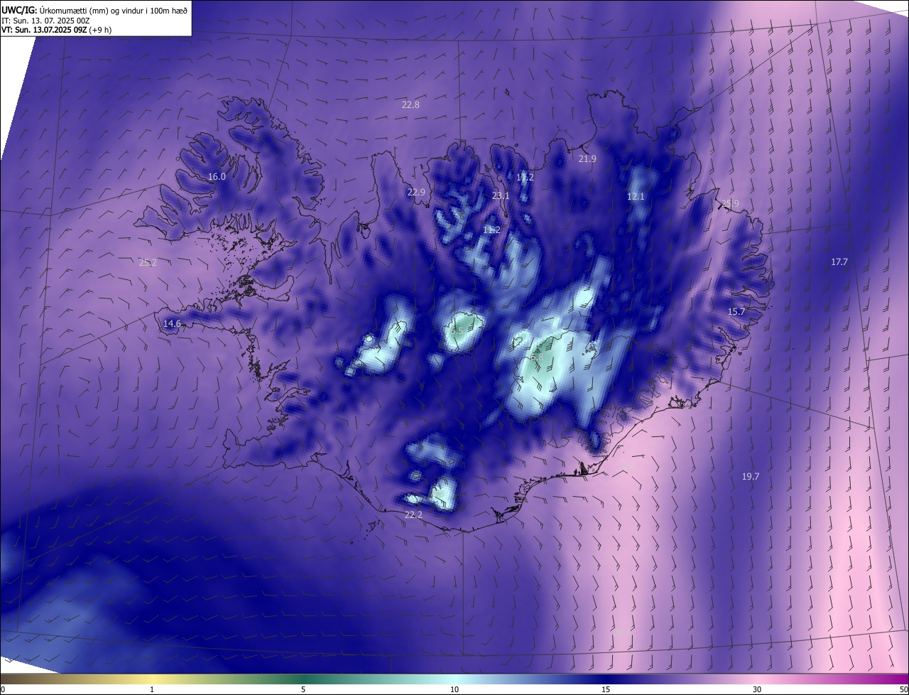The image size is (909, 695).
Task: Click the '10' label on the color scale
Action: point(454,689)
